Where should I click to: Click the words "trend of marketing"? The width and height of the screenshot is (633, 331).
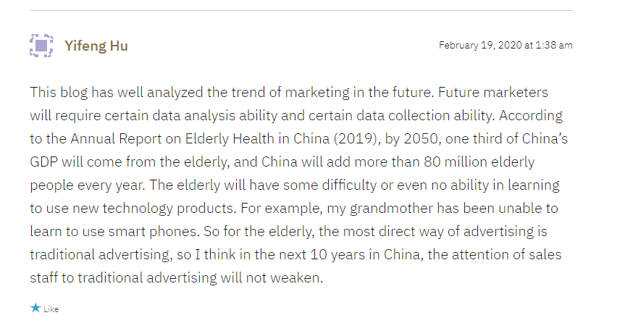pyautogui.click(x=230, y=93)
